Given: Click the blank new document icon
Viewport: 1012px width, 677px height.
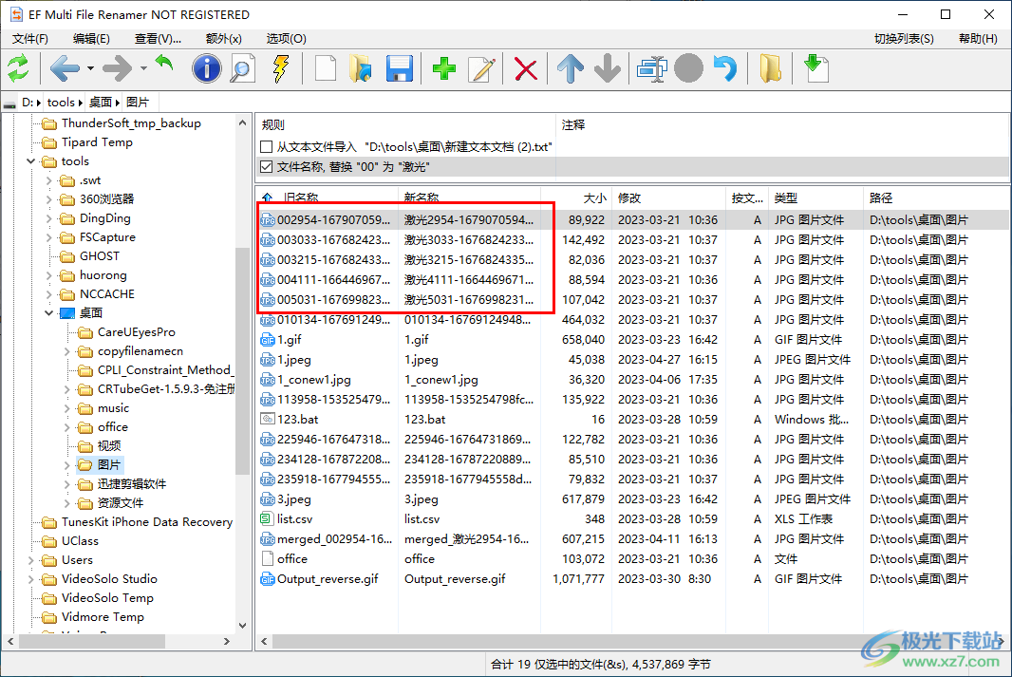Looking at the screenshot, I should pyautogui.click(x=326, y=68).
